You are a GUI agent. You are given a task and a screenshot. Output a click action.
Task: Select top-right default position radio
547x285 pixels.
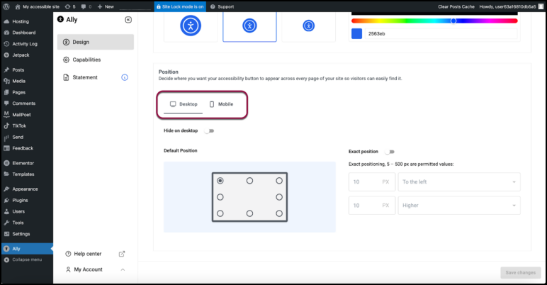pos(279,181)
